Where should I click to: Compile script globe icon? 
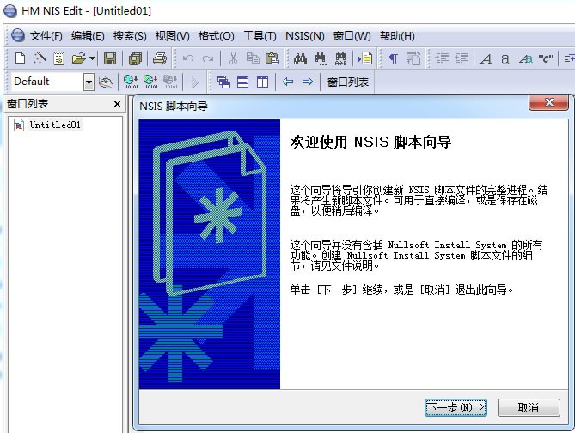(x=131, y=82)
